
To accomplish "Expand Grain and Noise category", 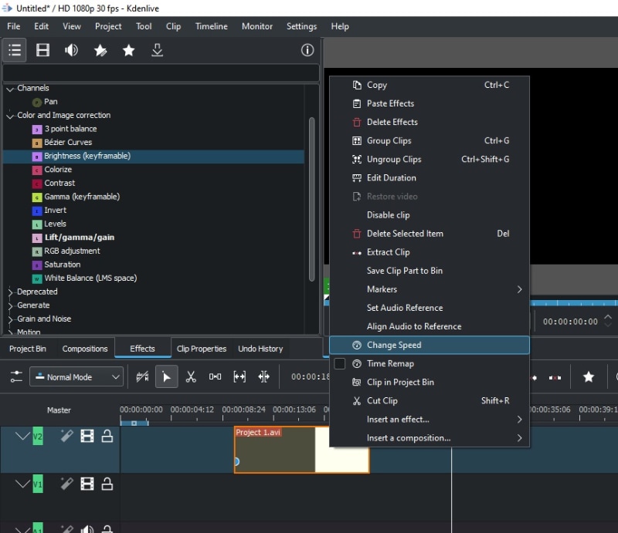I will point(10,319).
